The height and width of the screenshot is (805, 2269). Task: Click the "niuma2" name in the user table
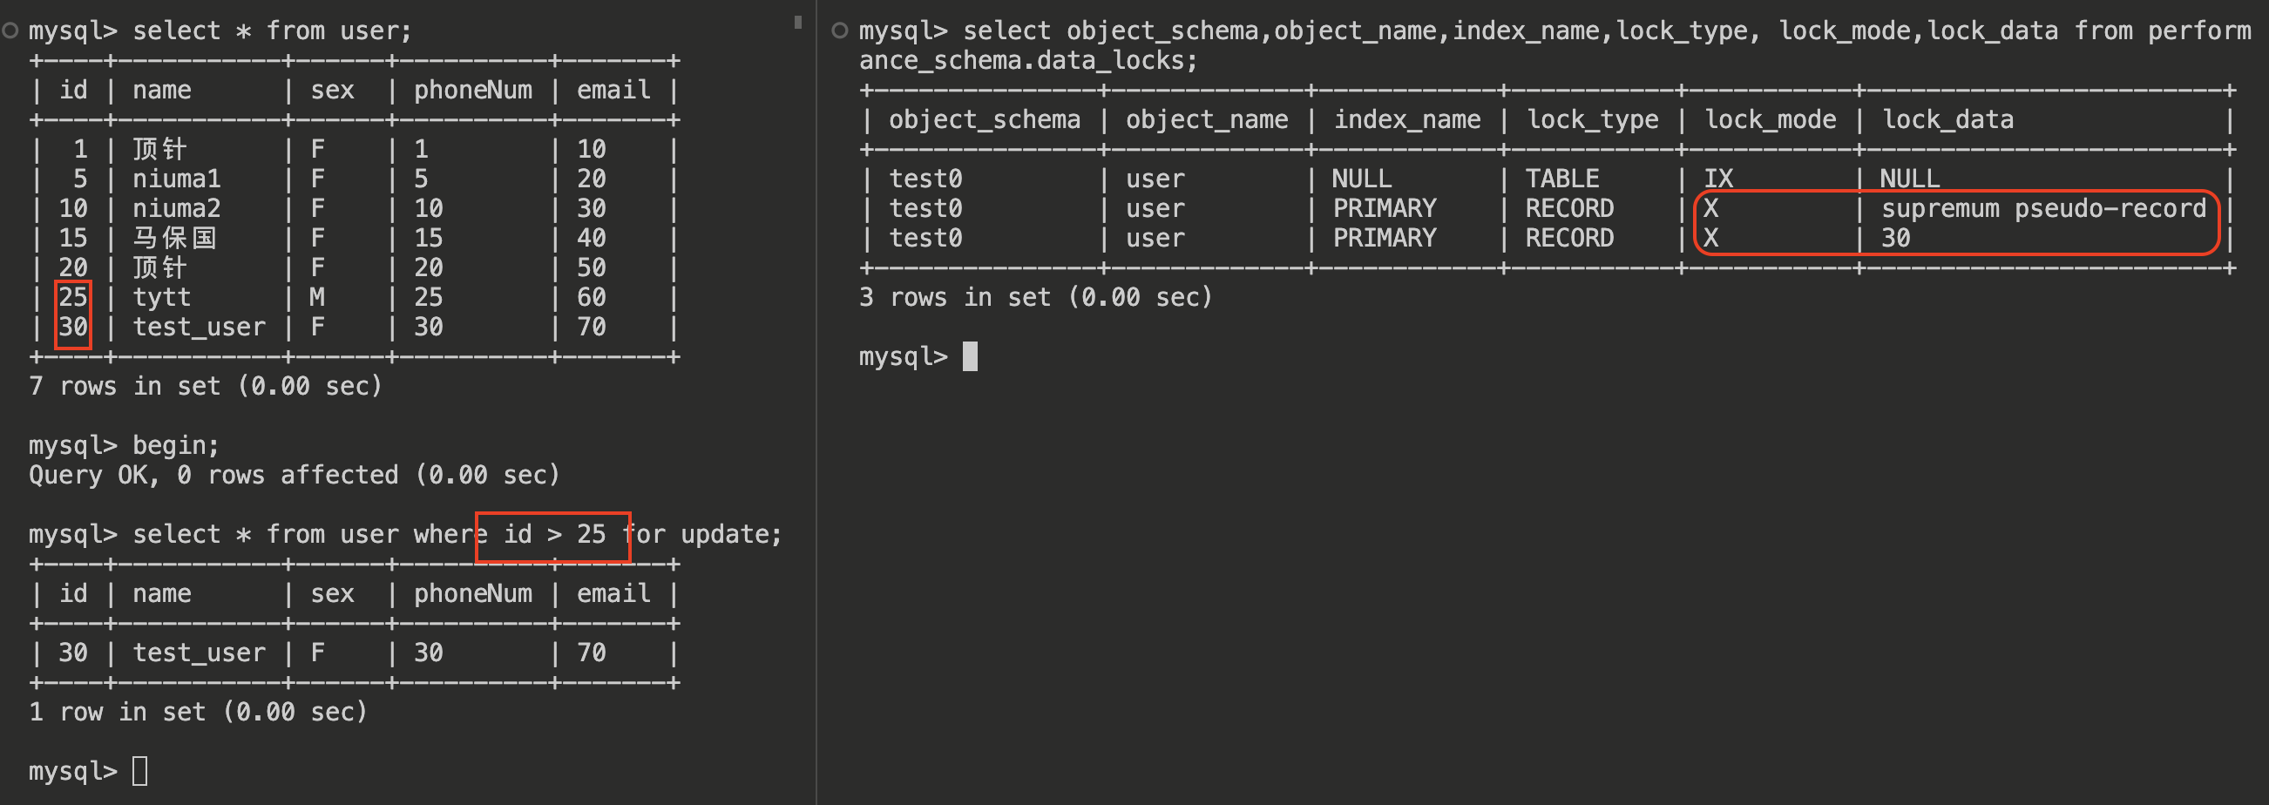[x=176, y=209]
